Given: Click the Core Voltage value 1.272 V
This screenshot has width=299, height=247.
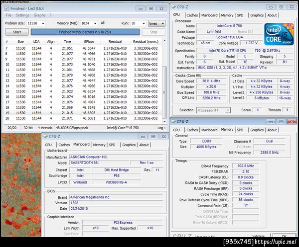Looking at the screenshot, I should coord(252,43).
